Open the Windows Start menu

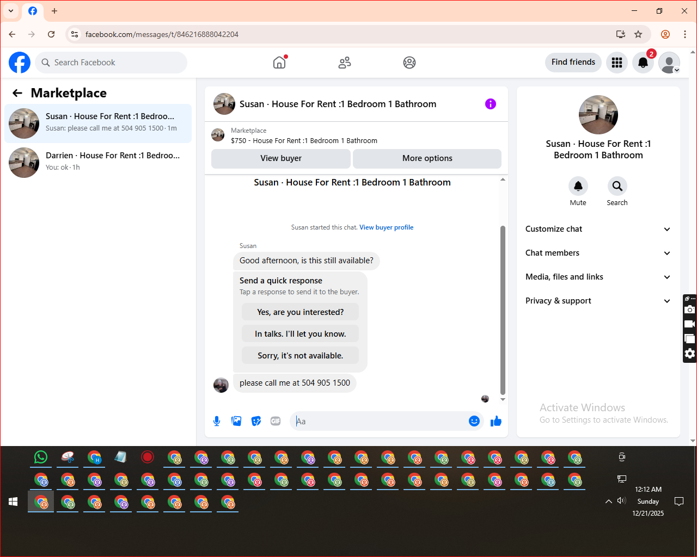[14, 502]
